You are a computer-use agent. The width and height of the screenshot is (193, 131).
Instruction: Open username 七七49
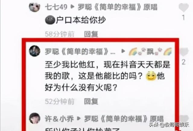pyautogui.click(x=56, y=7)
